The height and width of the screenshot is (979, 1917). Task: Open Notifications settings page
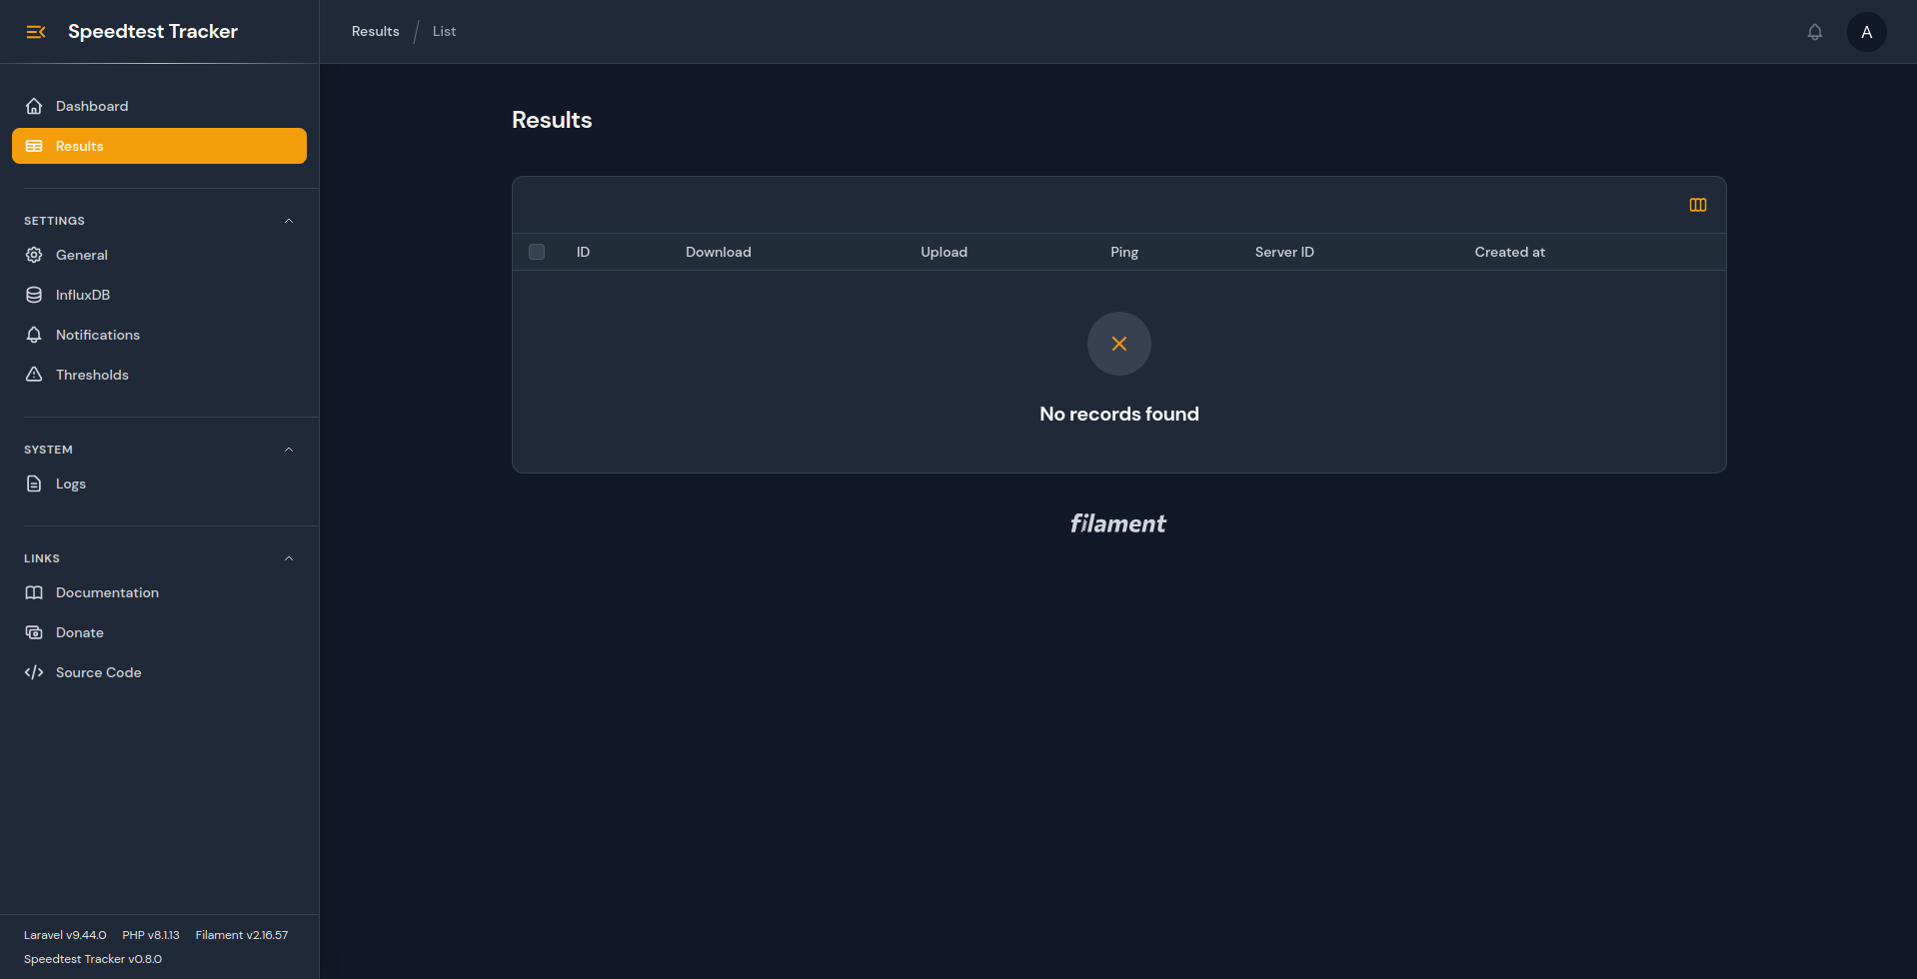159,335
